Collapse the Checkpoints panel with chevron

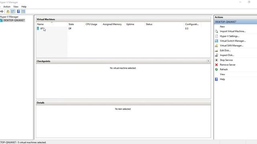[208, 61]
